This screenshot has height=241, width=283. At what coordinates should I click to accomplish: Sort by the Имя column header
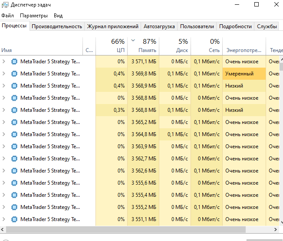(x=41, y=46)
